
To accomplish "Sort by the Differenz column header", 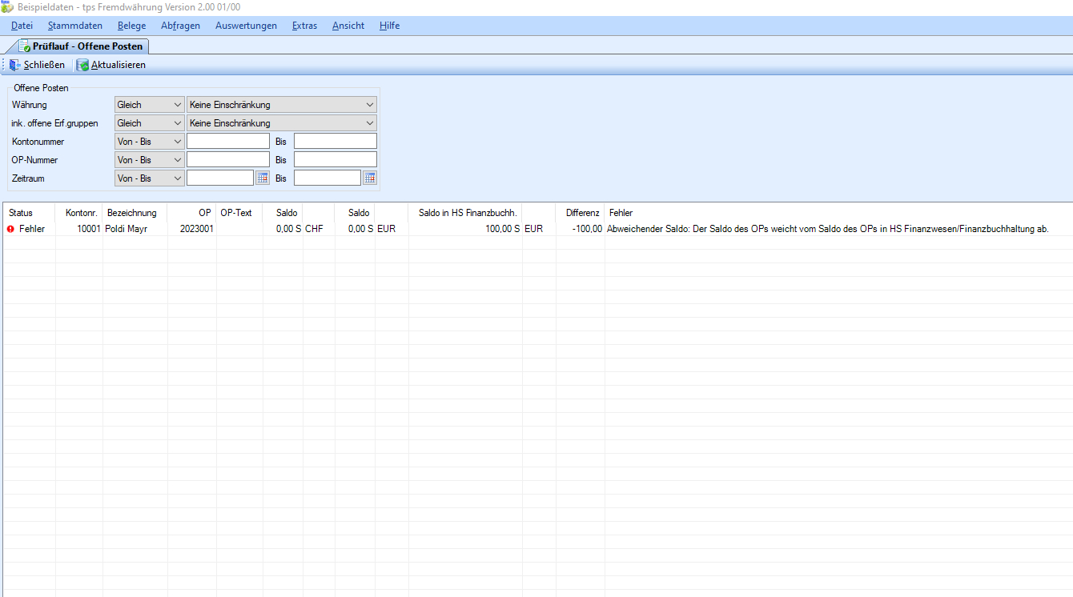I will click(x=581, y=213).
